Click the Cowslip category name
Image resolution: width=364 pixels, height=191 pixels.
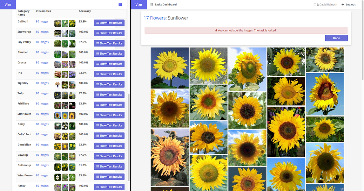coord(23,155)
